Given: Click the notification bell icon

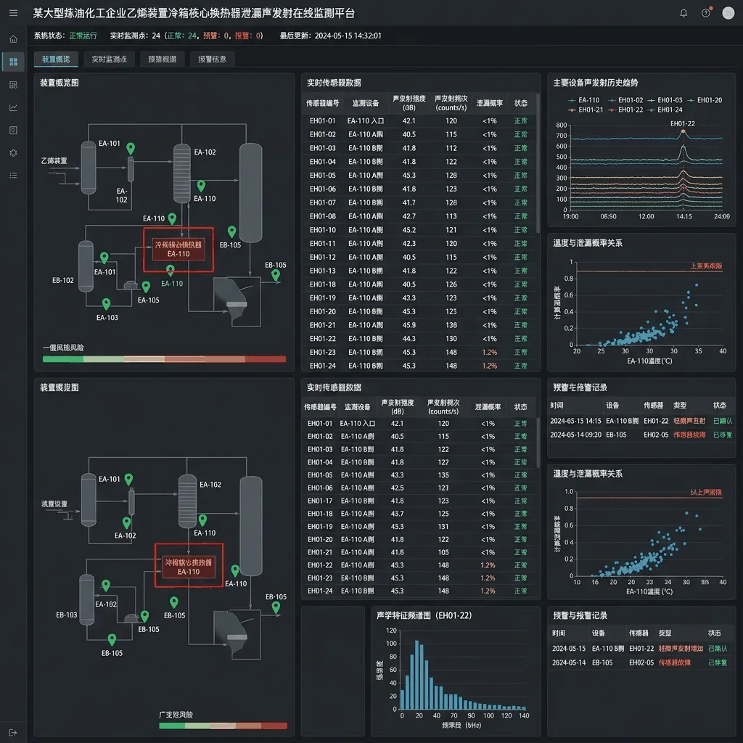Looking at the screenshot, I should pos(684,13).
